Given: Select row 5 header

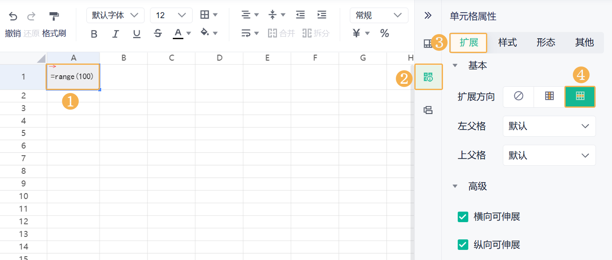Looking at the screenshot, I should [23, 133].
